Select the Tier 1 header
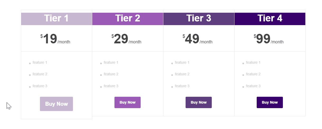This screenshot has height=129, width=322. tap(57, 19)
